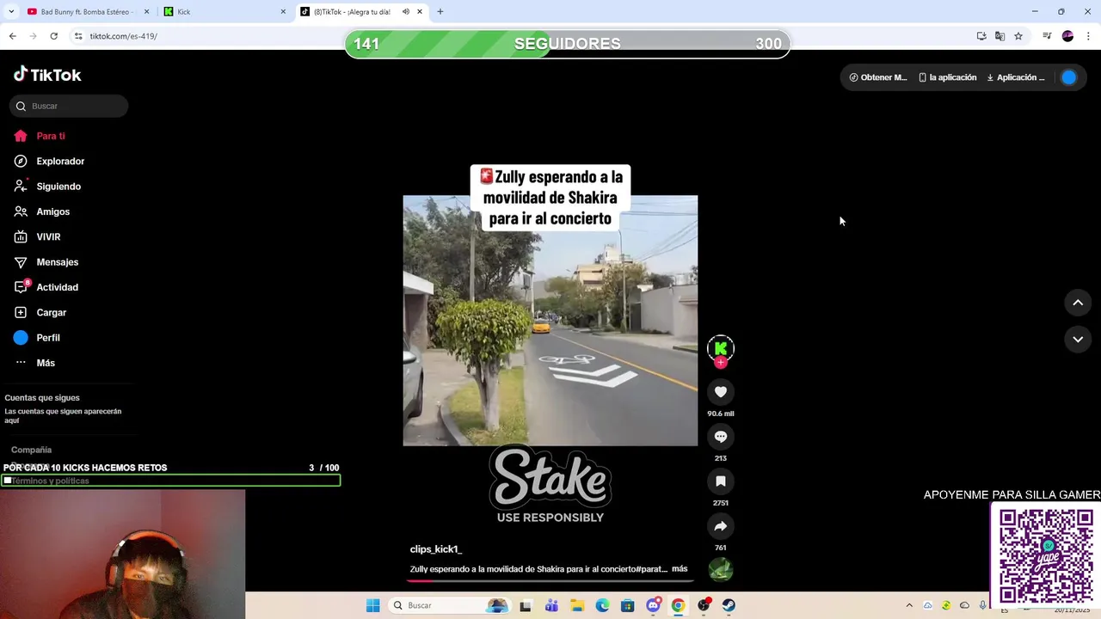Open the Chrome three-dot menu
The height and width of the screenshot is (619, 1101).
1089,36
